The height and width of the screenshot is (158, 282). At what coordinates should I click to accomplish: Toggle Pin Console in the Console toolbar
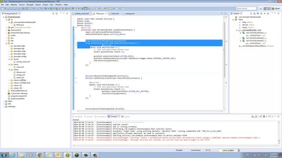[260, 117]
